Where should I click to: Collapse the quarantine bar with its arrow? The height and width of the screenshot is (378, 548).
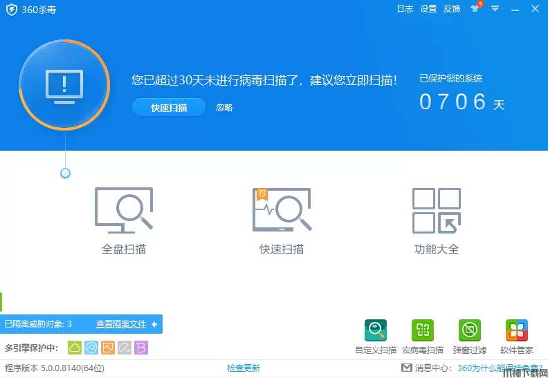155,323
